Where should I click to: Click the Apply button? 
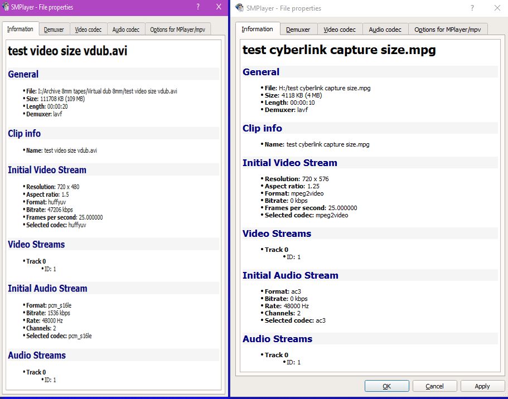point(482,386)
